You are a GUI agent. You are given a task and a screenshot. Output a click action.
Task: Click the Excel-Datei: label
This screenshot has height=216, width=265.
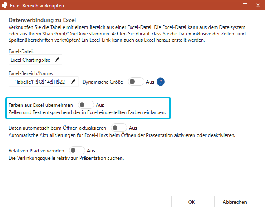[x=21, y=51]
